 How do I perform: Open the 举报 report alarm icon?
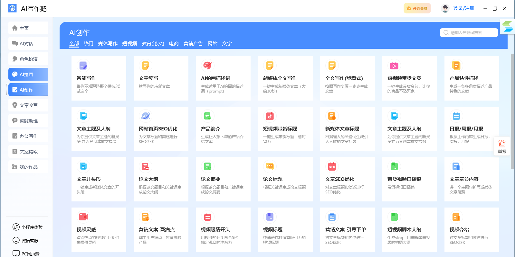point(502,146)
